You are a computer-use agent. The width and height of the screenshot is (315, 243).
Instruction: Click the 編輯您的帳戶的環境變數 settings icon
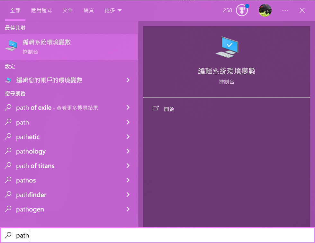click(x=8, y=80)
